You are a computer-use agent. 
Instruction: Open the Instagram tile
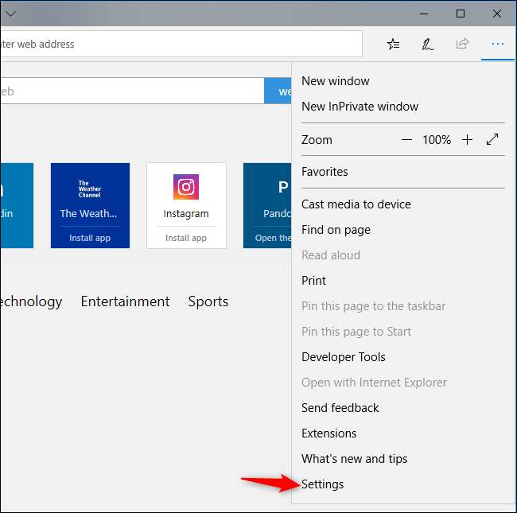point(186,205)
